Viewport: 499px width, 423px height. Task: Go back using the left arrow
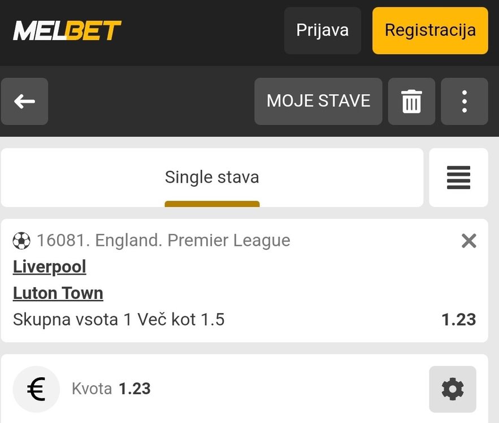24,102
